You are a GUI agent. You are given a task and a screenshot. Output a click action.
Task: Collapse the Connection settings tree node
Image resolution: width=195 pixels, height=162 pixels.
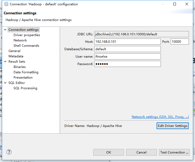pyautogui.click(x=5, y=30)
